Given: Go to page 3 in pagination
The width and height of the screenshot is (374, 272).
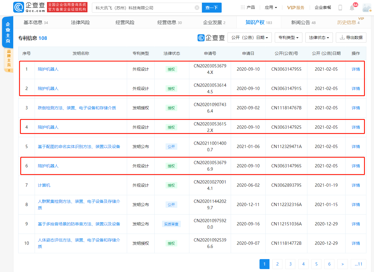Looking at the screenshot, I should [290, 264].
